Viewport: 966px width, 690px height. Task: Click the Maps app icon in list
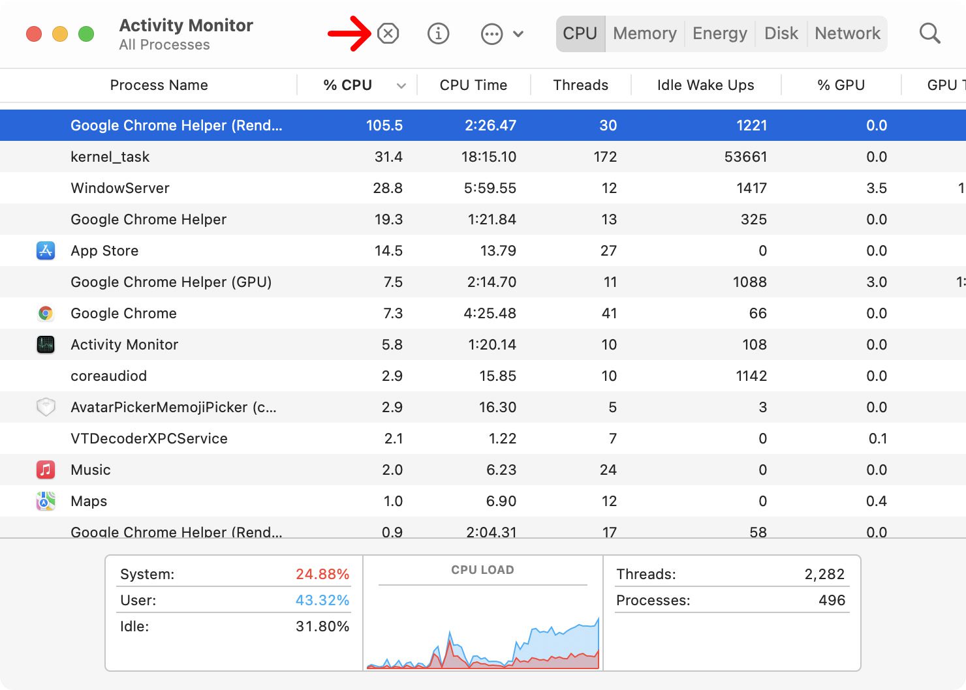(46, 501)
